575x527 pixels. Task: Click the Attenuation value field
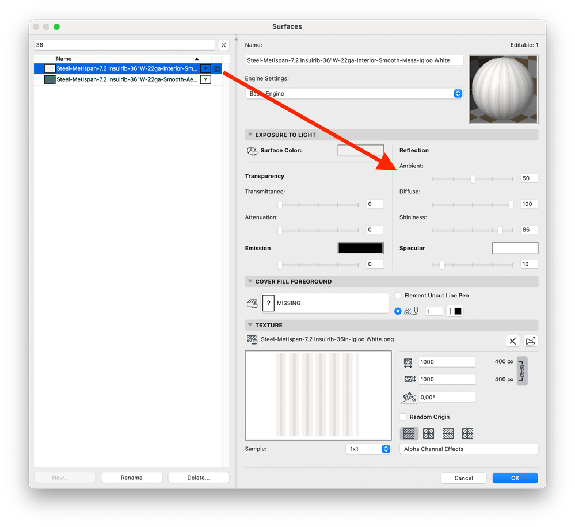click(375, 230)
